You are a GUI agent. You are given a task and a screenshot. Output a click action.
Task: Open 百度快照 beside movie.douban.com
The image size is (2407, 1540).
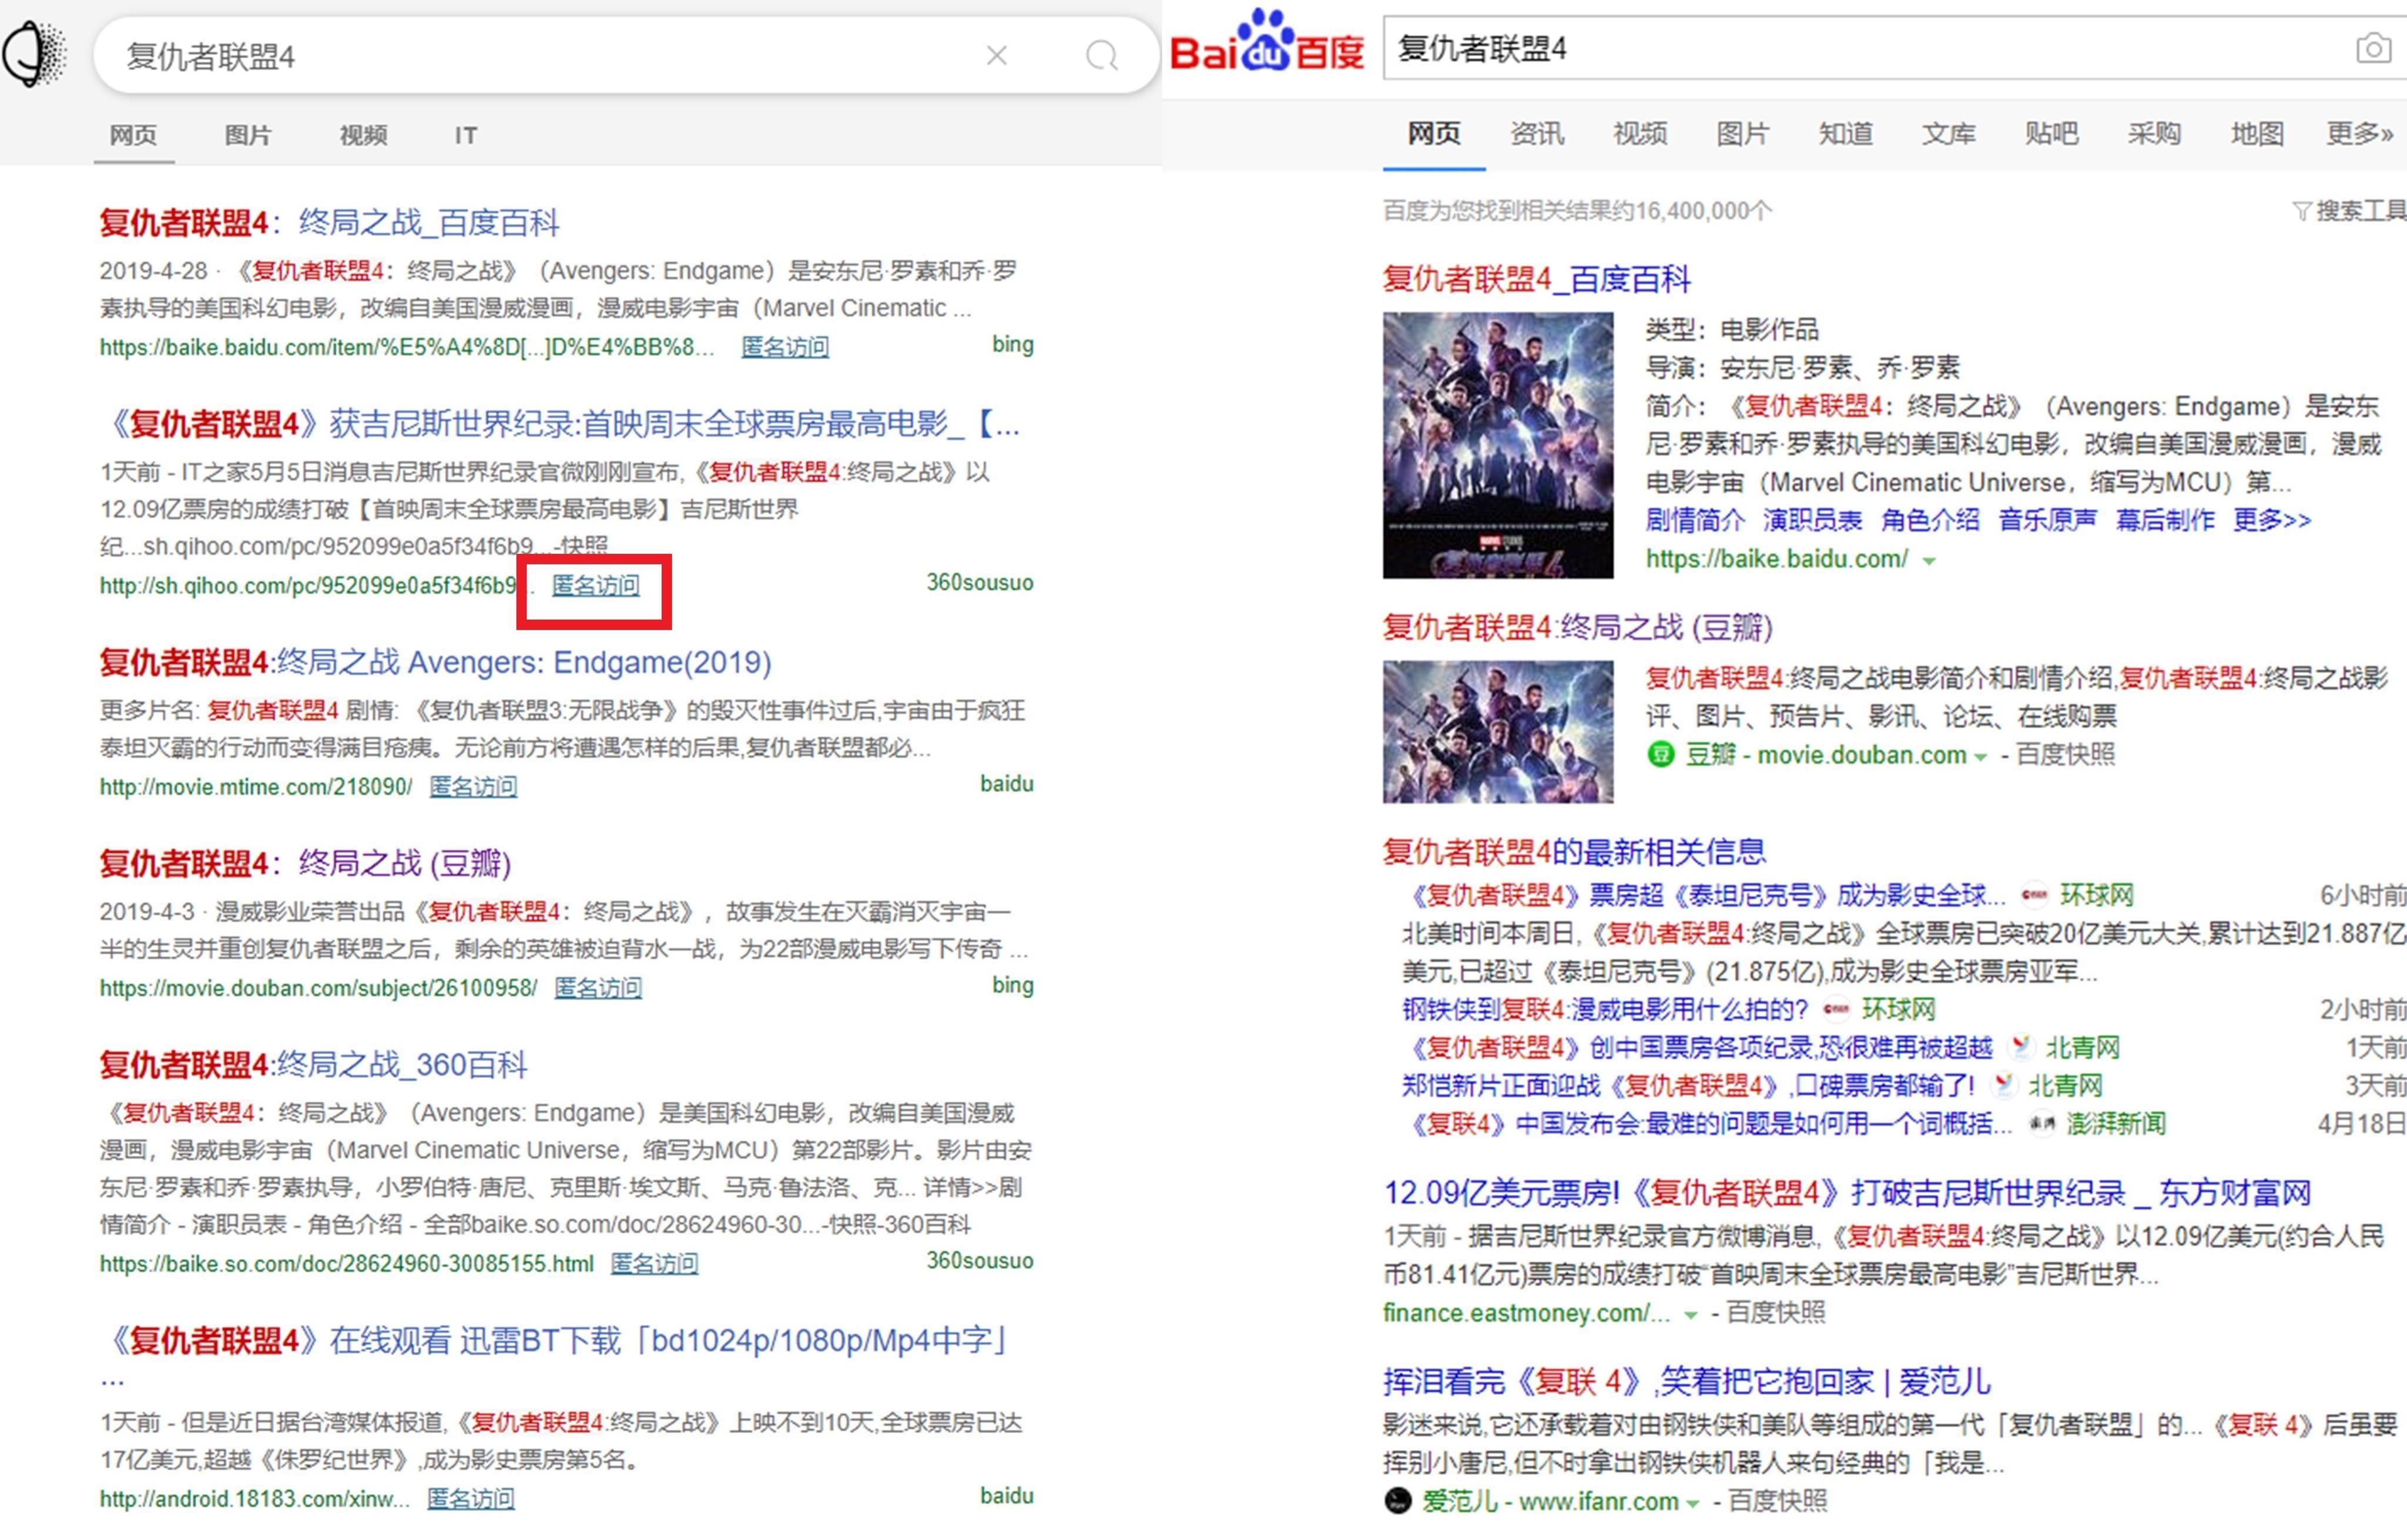pyautogui.click(x=2065, y=755)
